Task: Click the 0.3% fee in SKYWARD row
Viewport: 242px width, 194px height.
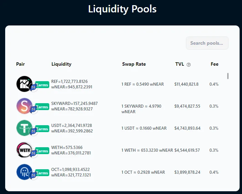Action: pos(214,106)
